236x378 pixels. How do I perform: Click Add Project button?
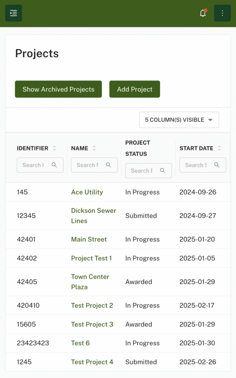(135, 89)
